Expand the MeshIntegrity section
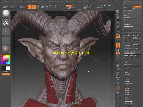This screenshot has height=107, width=143. (x=128, y=65)
